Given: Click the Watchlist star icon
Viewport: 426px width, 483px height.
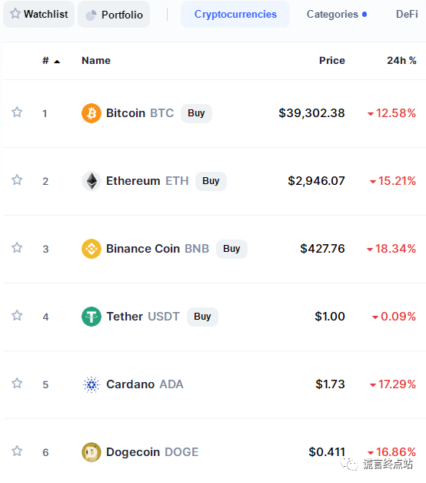Looking at the screenshot, I should [x=15, y=14].
